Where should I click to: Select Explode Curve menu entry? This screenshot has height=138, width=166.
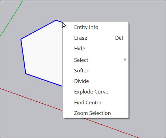point(96,92)
